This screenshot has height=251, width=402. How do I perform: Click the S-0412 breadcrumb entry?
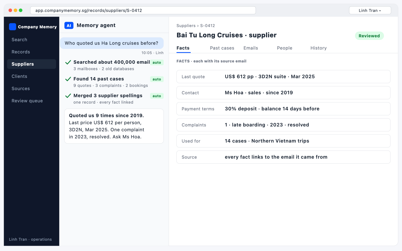(x=208, y=26)
